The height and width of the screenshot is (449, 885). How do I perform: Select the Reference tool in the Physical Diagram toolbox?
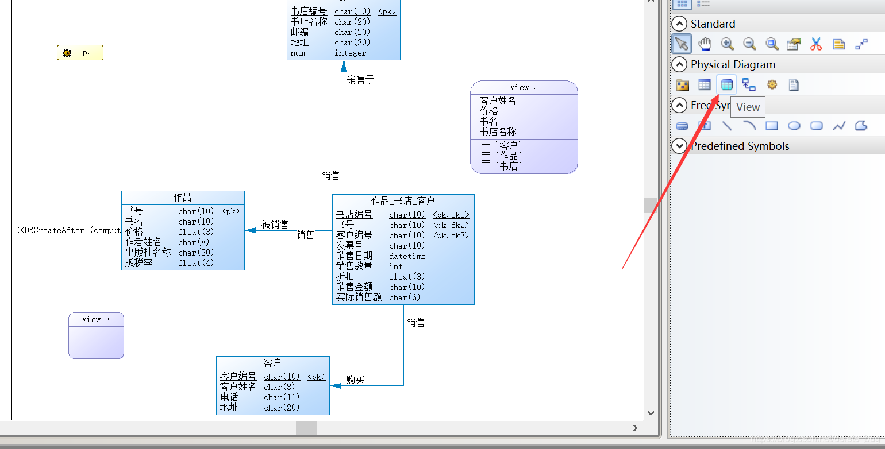pyautogui.click(x=749, y=85)
